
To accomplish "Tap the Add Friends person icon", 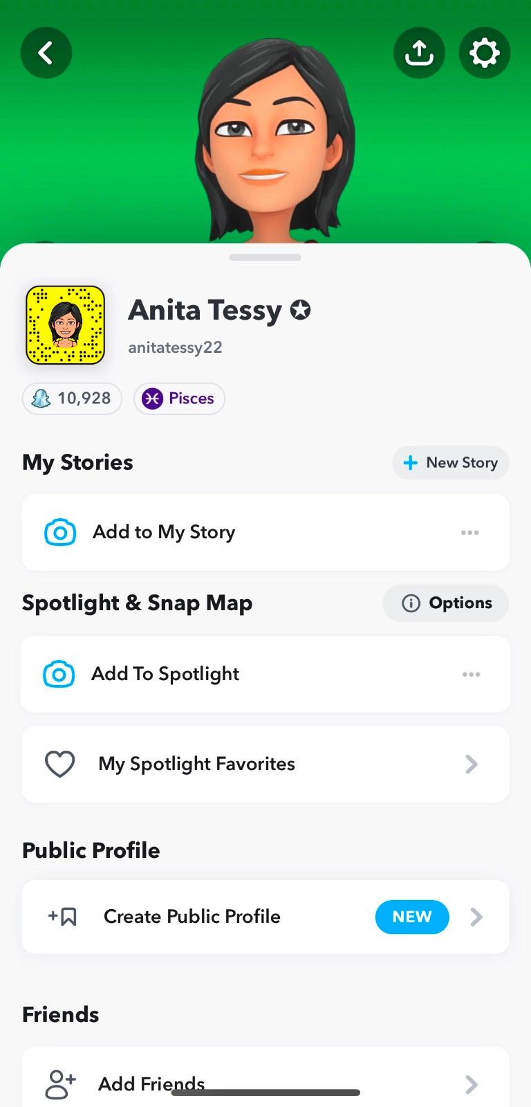I will pos(60,1083).
